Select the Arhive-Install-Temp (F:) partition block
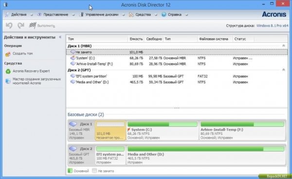This screenshot has height=179, width=292. [x=242, y=130]
